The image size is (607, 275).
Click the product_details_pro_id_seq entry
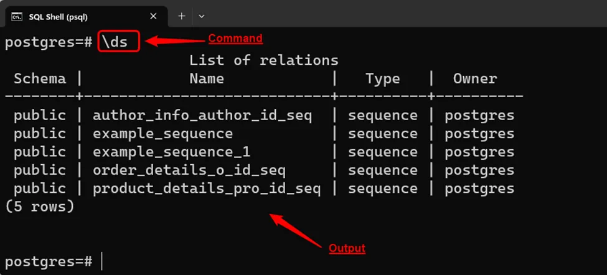(x=206, y=189)
